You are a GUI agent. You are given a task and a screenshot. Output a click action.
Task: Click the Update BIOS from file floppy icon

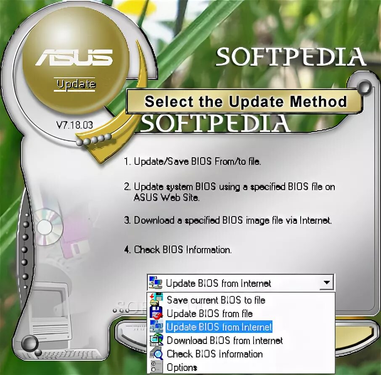[156, 313]
